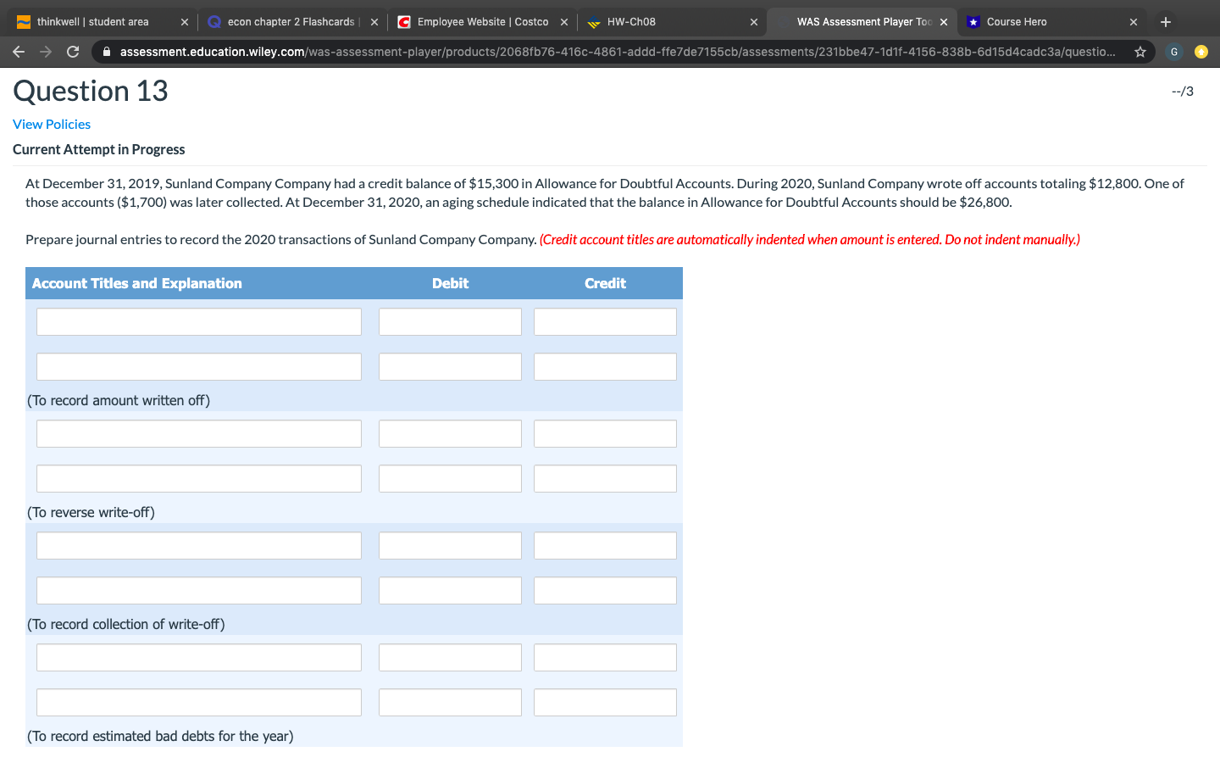Click the yellow profile avatar
This screenshot has width=1220, height=763.
[x=1201, y=52]
